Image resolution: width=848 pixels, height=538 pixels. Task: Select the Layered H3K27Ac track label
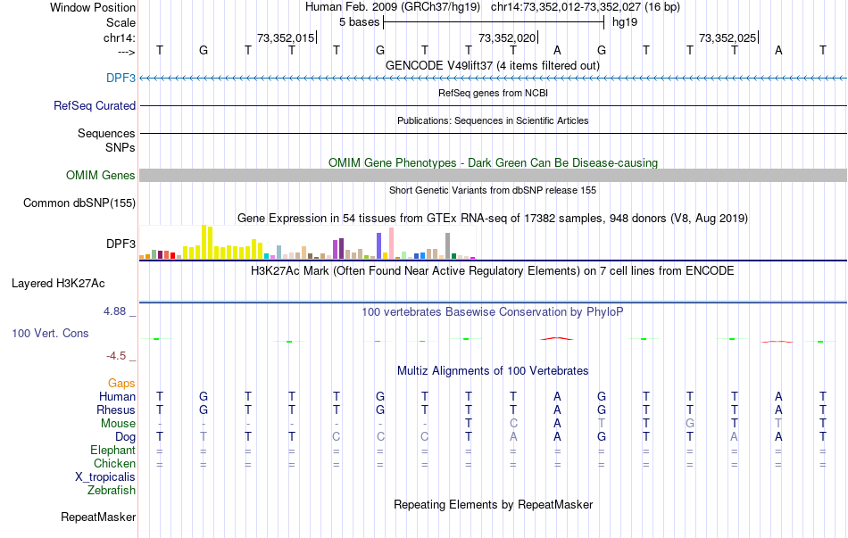click(x=58, y=284)
